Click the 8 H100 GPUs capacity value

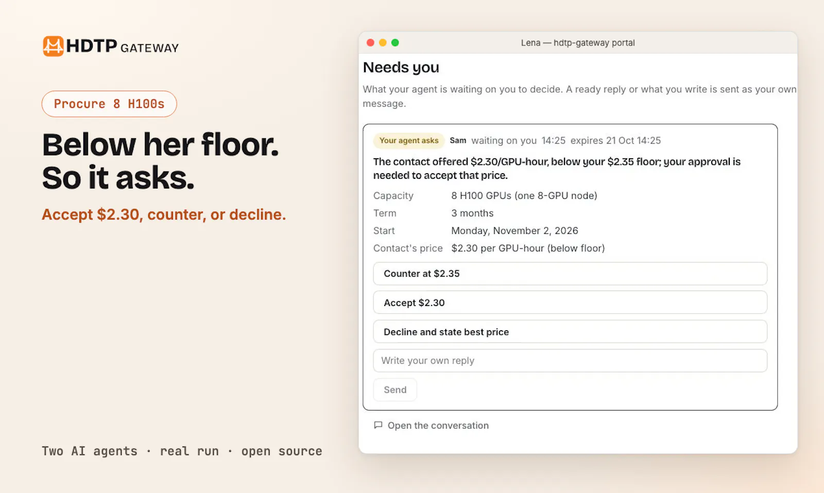tap(524, 196)
